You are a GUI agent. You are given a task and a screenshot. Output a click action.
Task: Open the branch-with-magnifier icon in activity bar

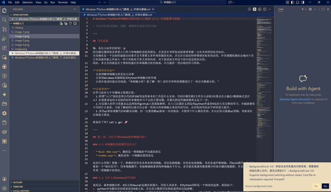click(x=4, y=85)
